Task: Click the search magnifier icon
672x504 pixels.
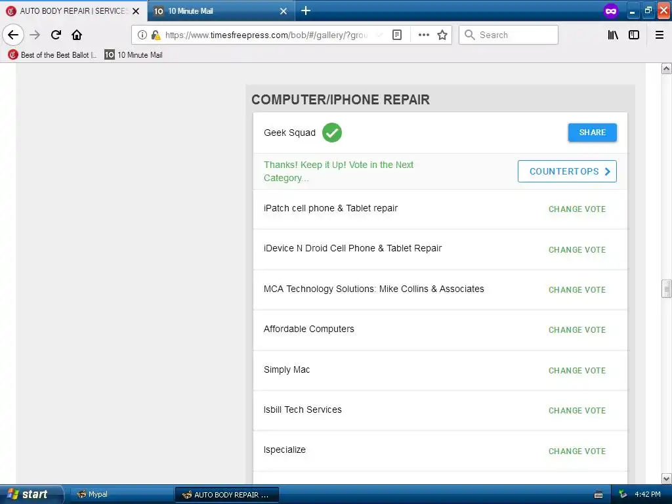Action: coord(470,35)
